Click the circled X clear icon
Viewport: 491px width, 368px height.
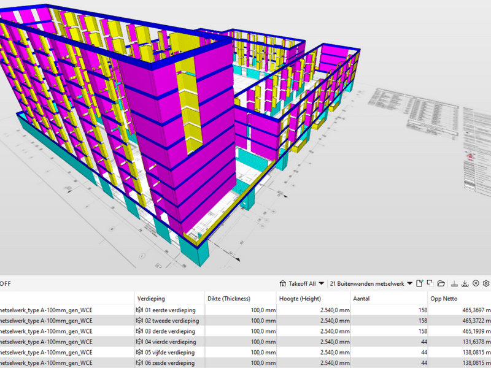476,284
